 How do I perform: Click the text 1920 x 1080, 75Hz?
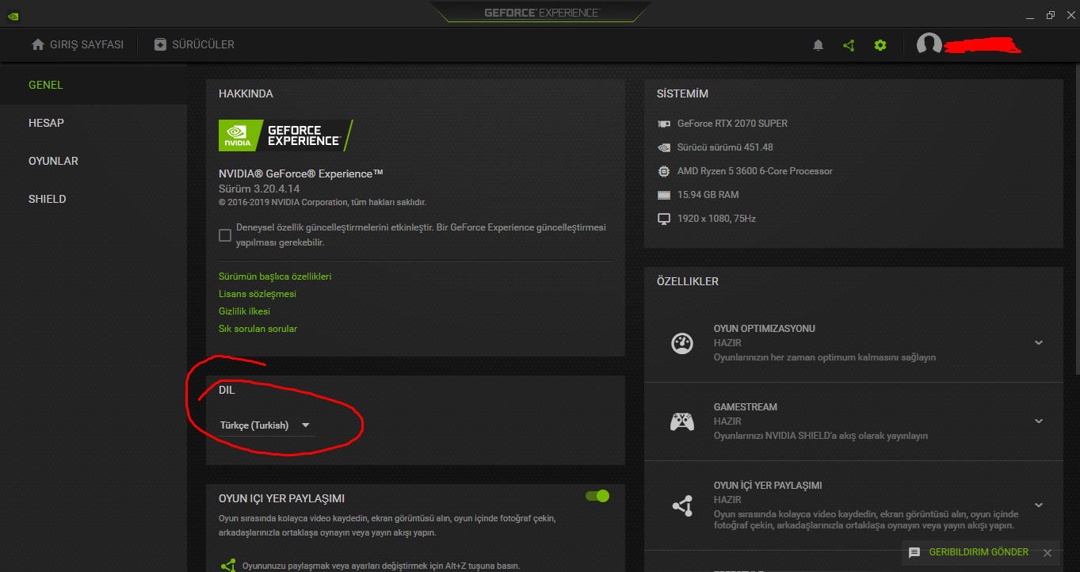[717, 219]
